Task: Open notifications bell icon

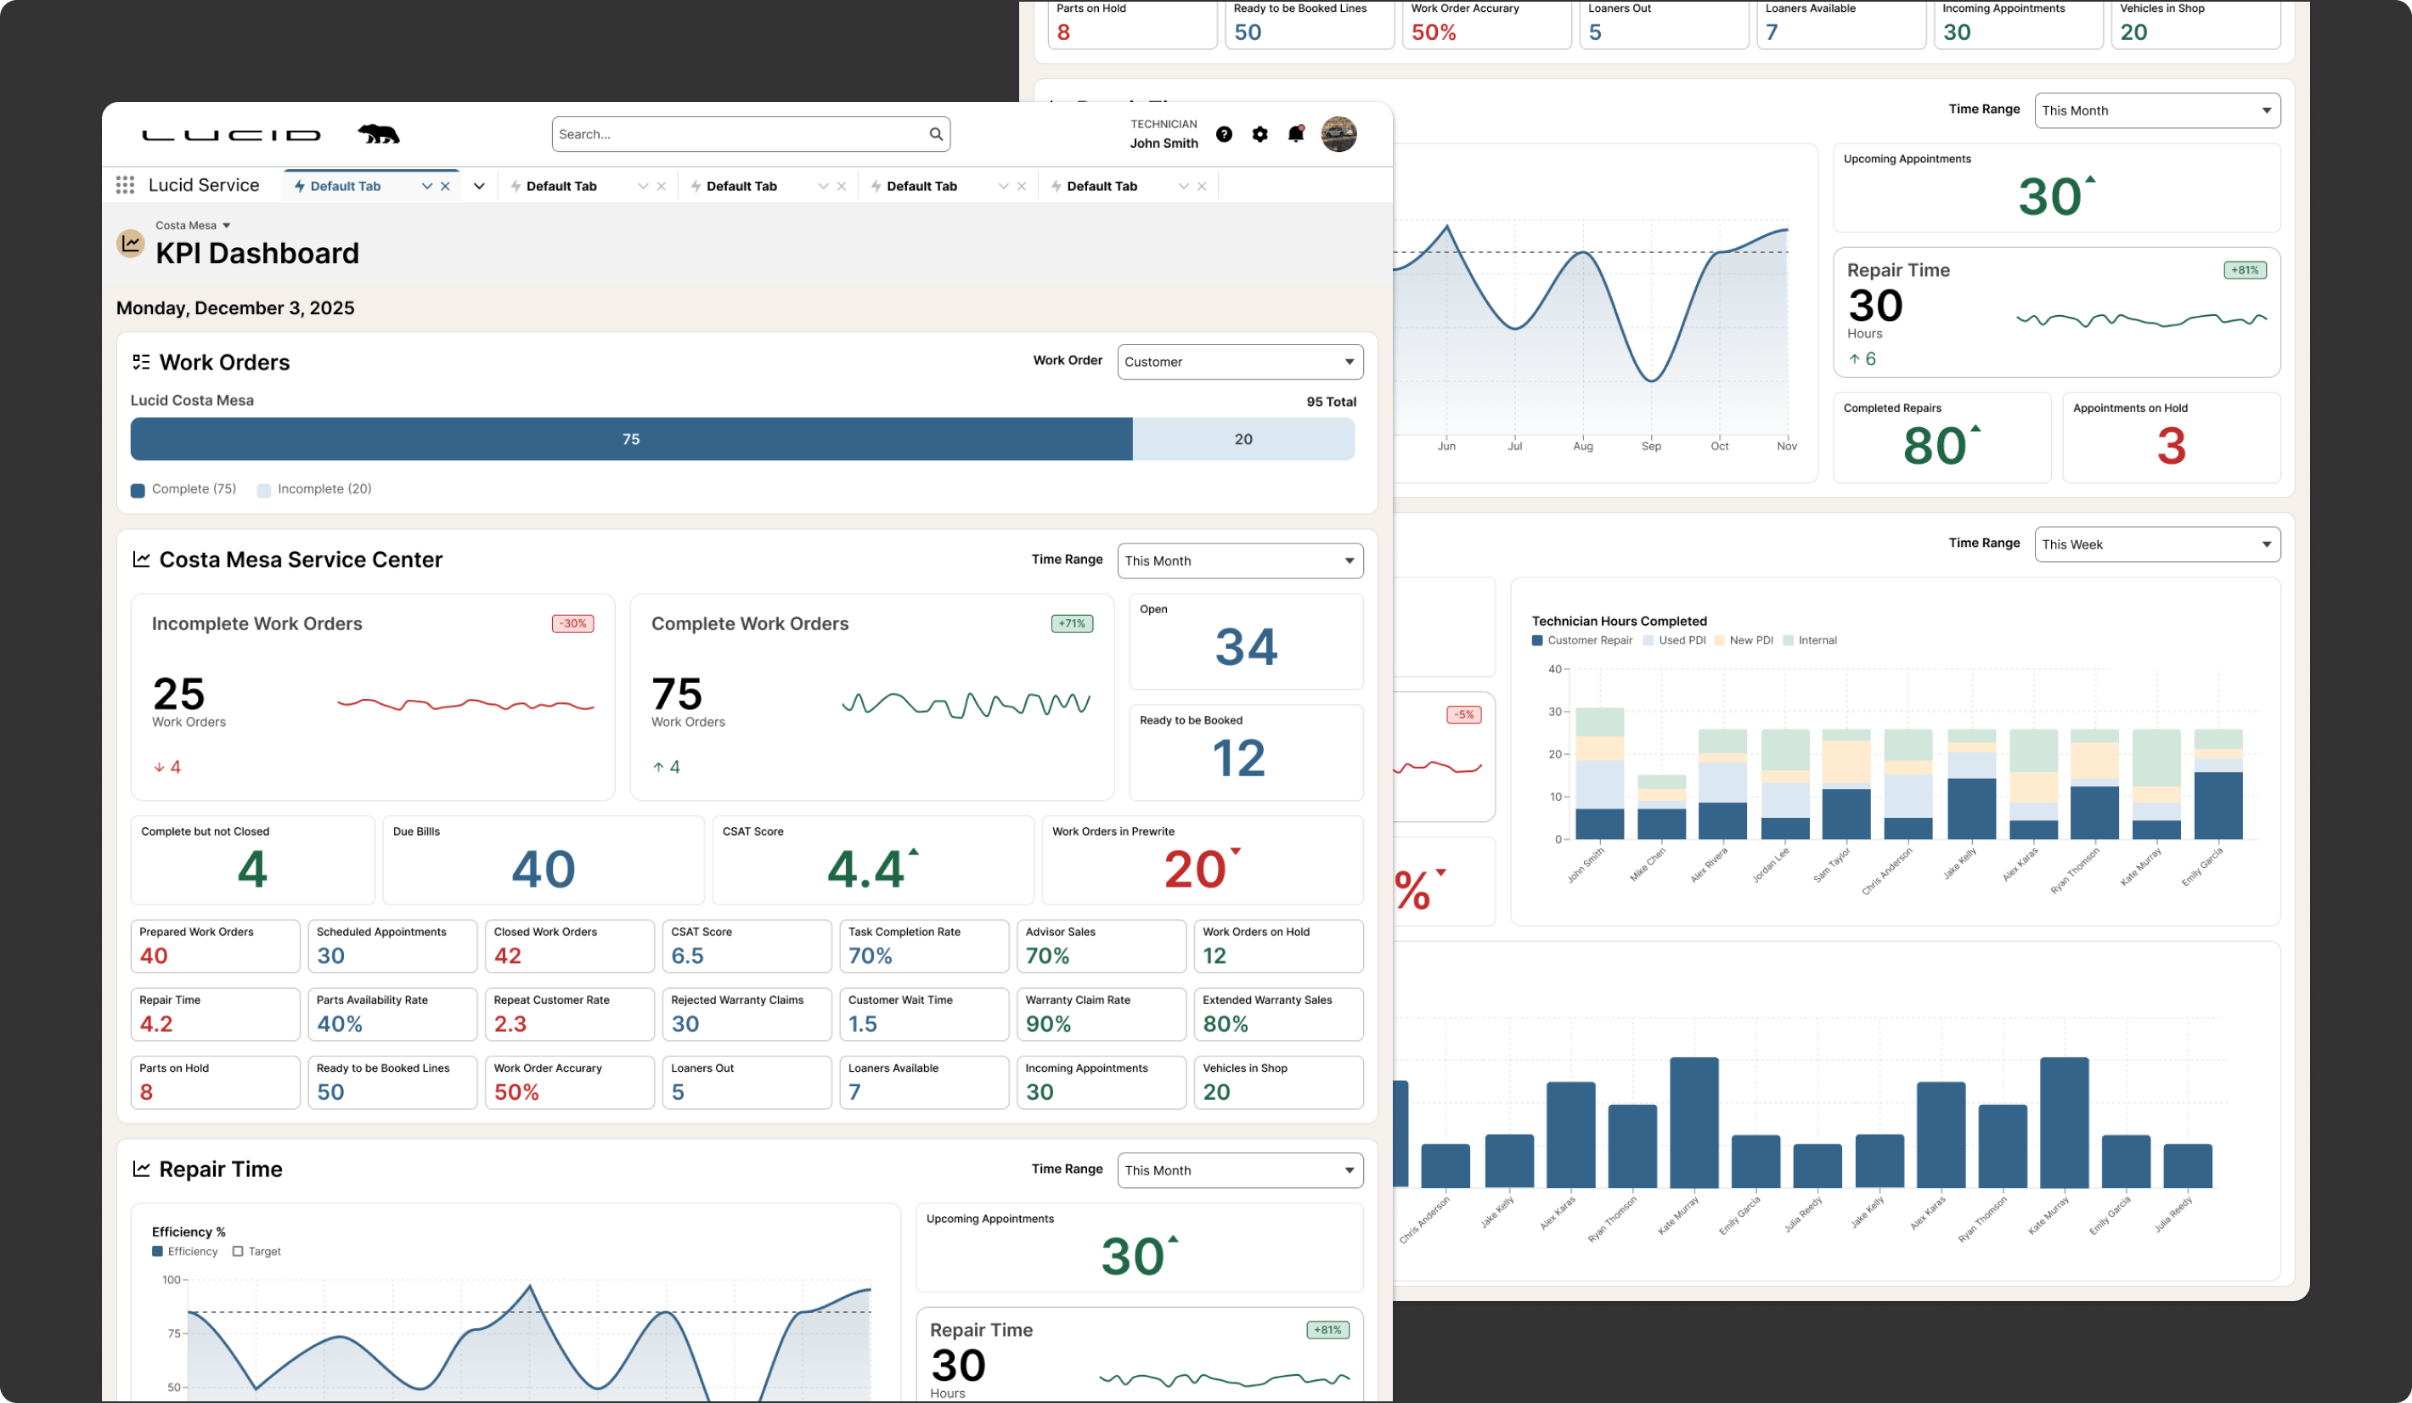Action: tap(1296, 134)
